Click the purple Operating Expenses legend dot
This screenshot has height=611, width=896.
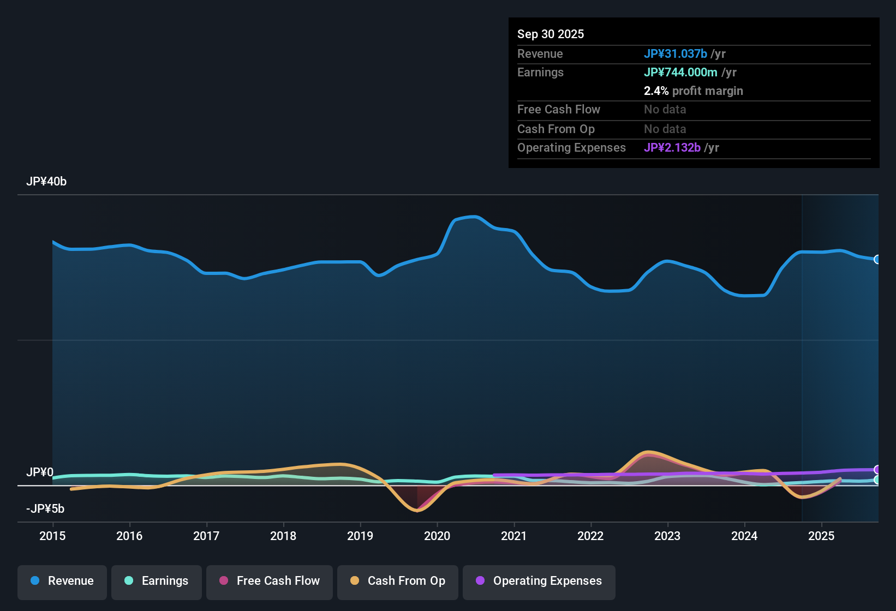[480, 581]
